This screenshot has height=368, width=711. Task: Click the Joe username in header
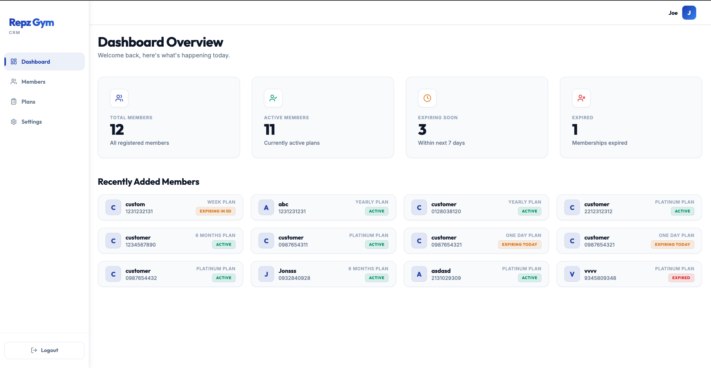pos(673,13)
